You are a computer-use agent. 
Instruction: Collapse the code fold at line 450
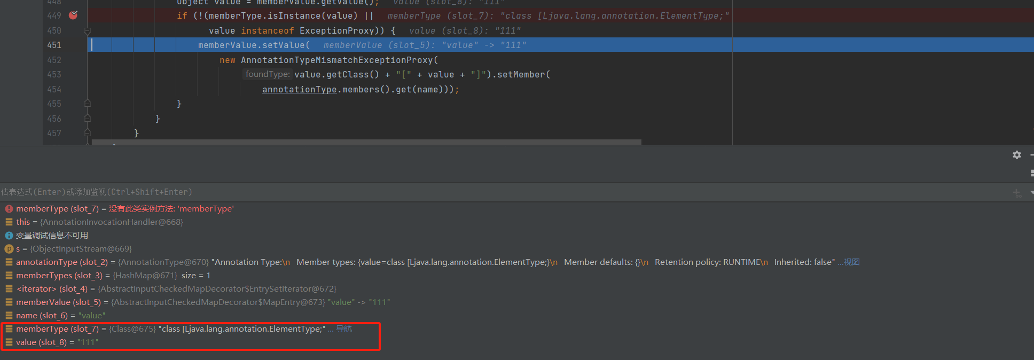(x=88, y=31)
